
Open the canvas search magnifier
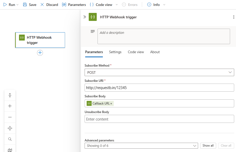pyautogui.click(x=10, y=139)
